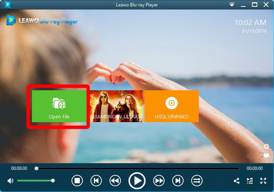This screenshot has width=274, height=192.
Task: Skip to previous track
Action: point(96,181)
